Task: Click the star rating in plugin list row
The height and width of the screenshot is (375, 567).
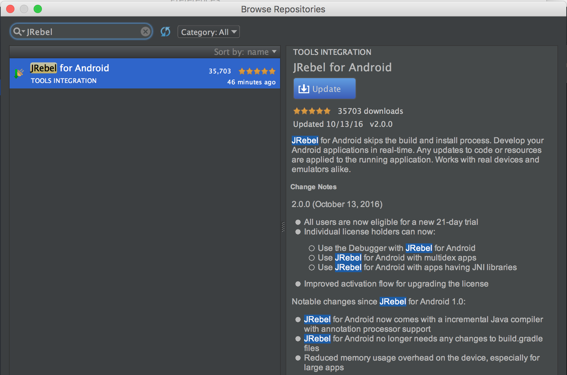Action: point(257,71)
